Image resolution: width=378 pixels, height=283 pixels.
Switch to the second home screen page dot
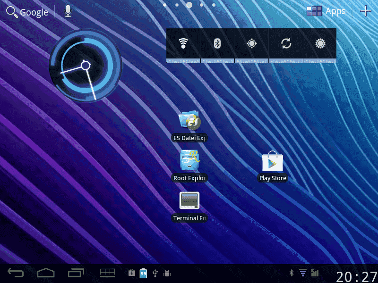[177, 5]
